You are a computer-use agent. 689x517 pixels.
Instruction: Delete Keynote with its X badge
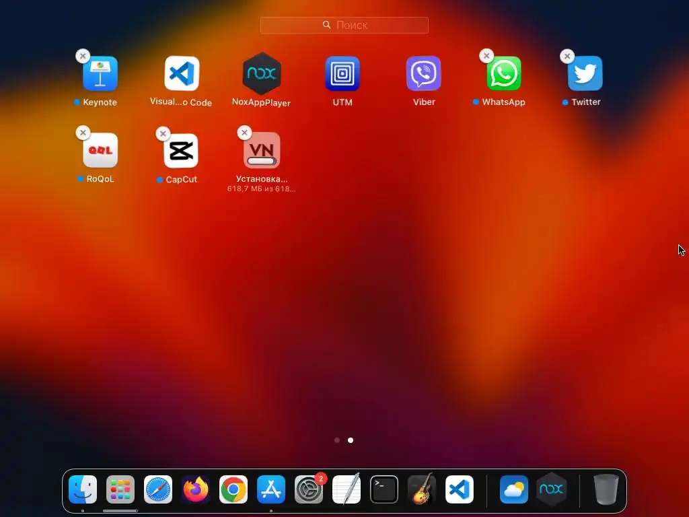point(83,56)
